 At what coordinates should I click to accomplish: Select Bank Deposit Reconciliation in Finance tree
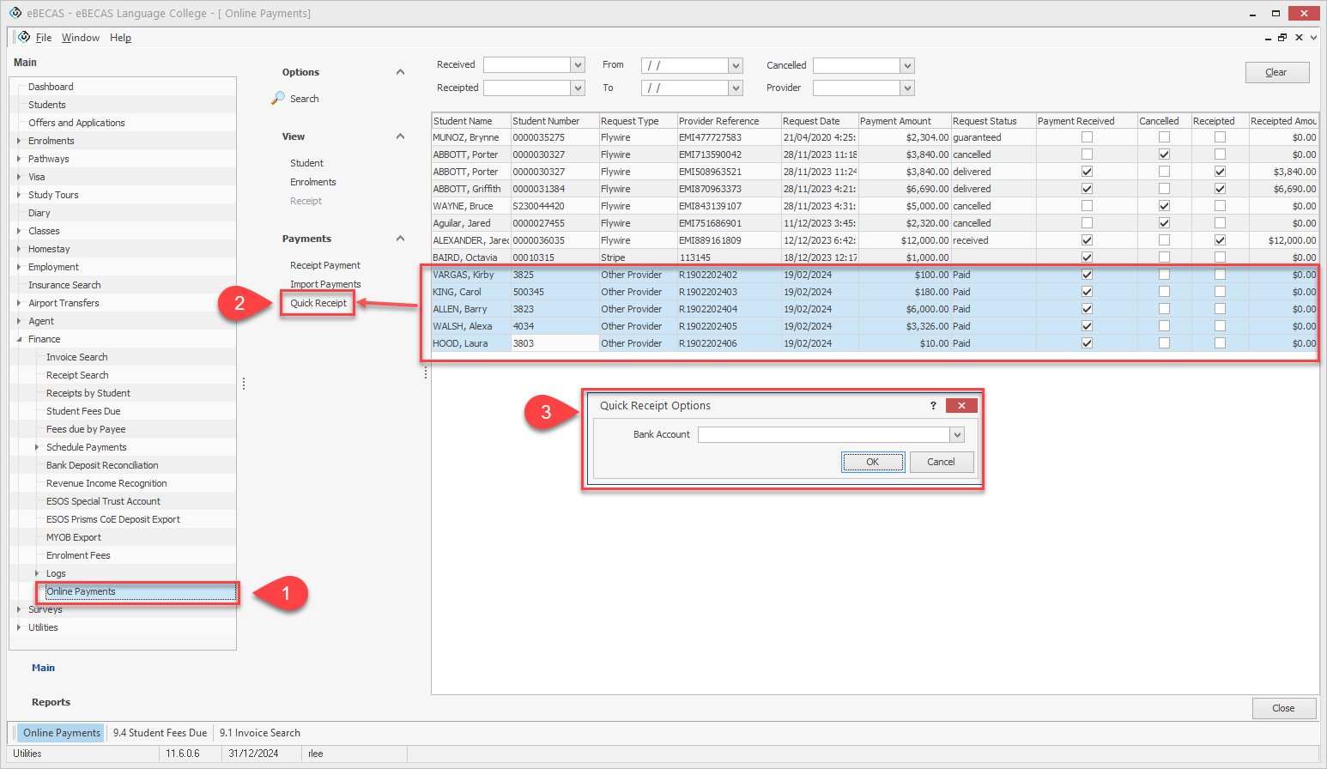click(102, 465)
